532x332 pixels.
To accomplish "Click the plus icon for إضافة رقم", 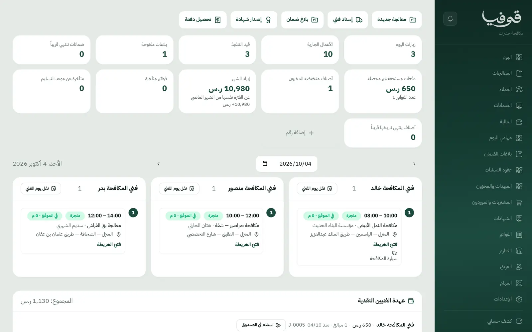I will point(311,133).
